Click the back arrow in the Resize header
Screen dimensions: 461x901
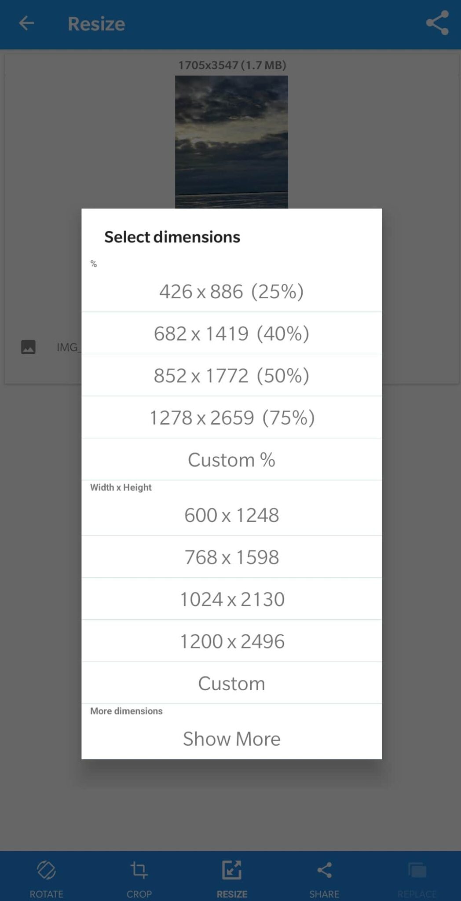click(26, 24)
